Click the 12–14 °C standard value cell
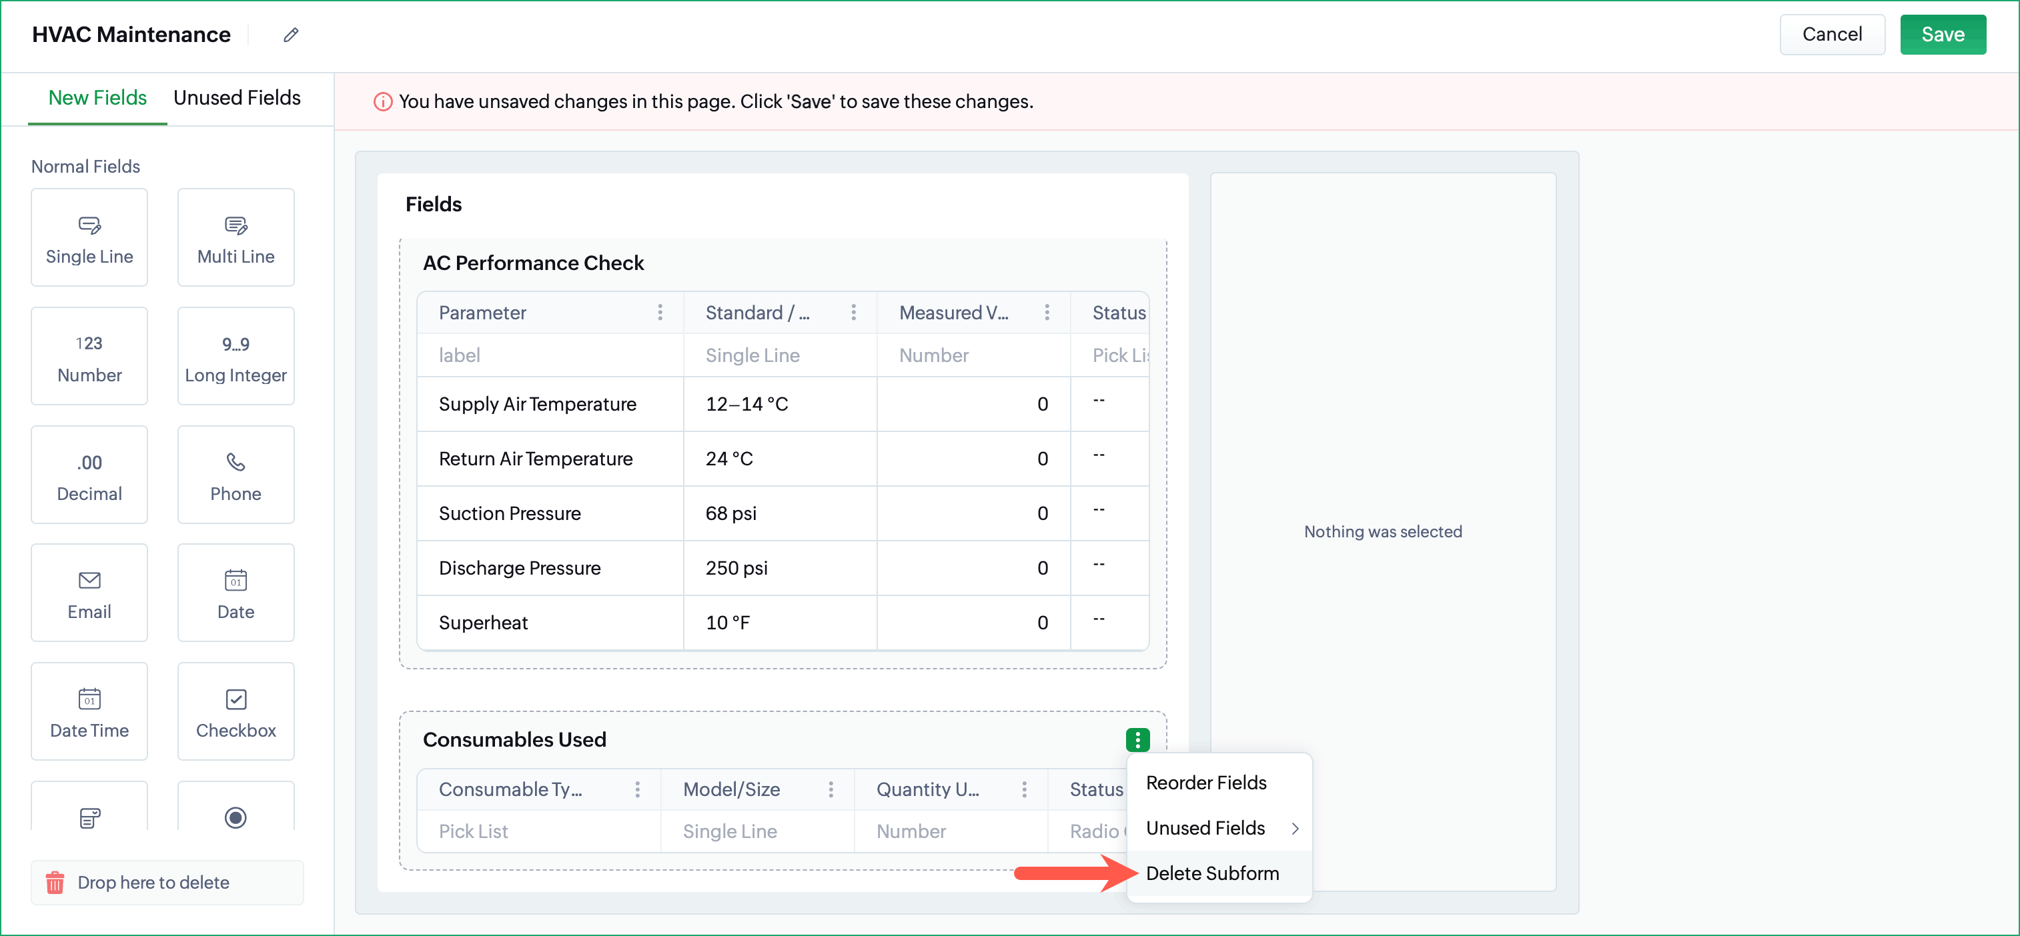The height and width of the screenshot is (936, 2020). [781, 404]
